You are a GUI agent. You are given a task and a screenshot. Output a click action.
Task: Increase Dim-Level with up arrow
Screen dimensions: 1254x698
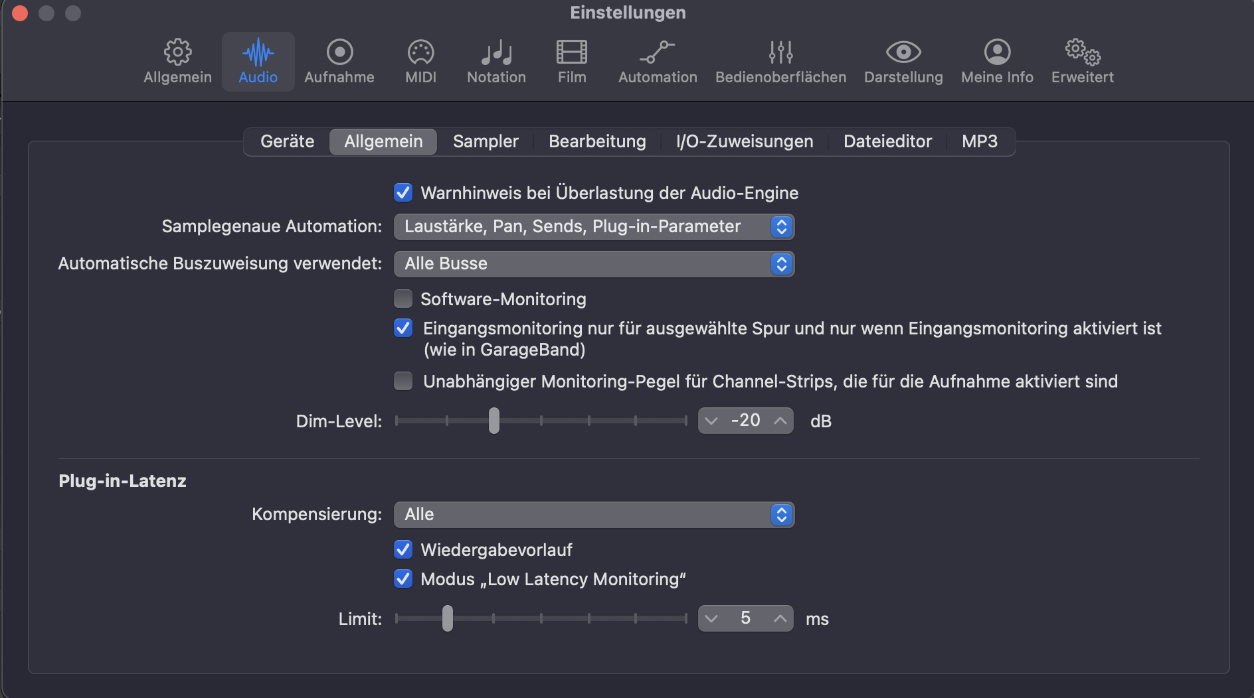point(780,421)
